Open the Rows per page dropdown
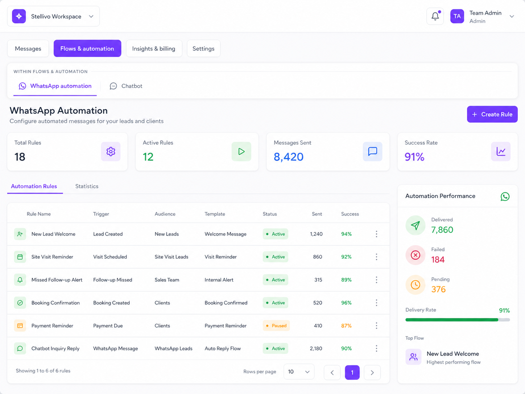This screenshot has height=394, width=525. [299, 372]
